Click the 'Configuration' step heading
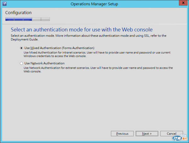This screenshot has height=143, width=189. click(18, 13)
